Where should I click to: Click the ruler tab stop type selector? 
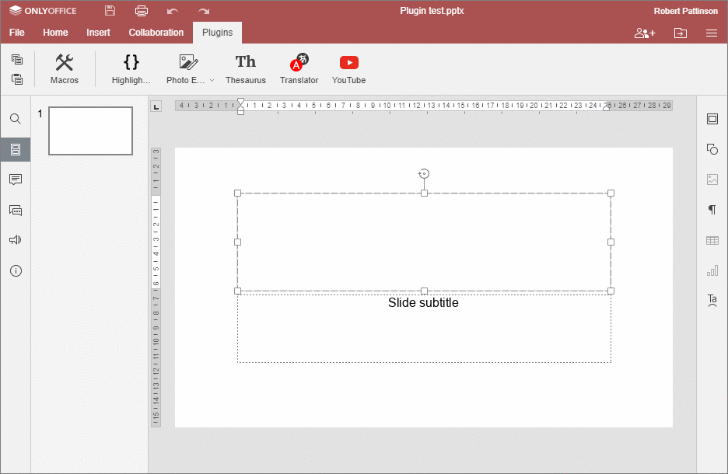[x=156, y=106]
